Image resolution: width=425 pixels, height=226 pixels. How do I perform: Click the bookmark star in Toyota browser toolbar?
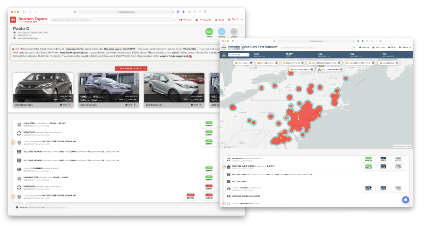click(x=75, y=12)
